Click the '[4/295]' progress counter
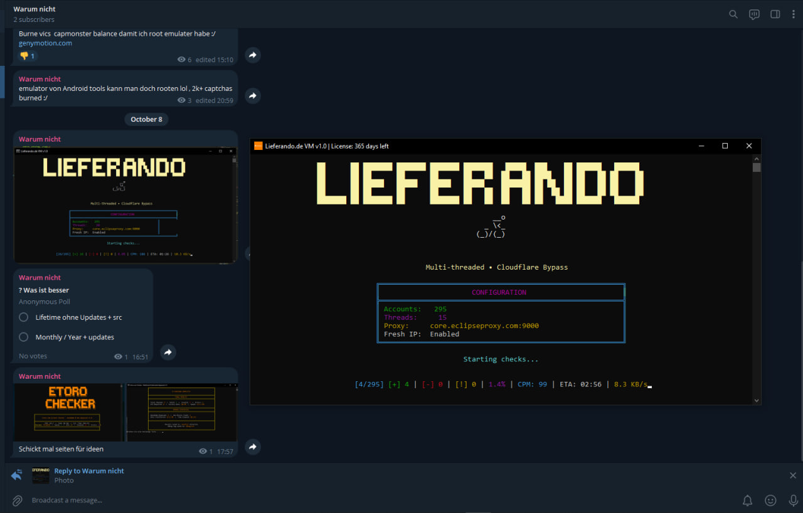The image size is (803, 513). point(369,384)
